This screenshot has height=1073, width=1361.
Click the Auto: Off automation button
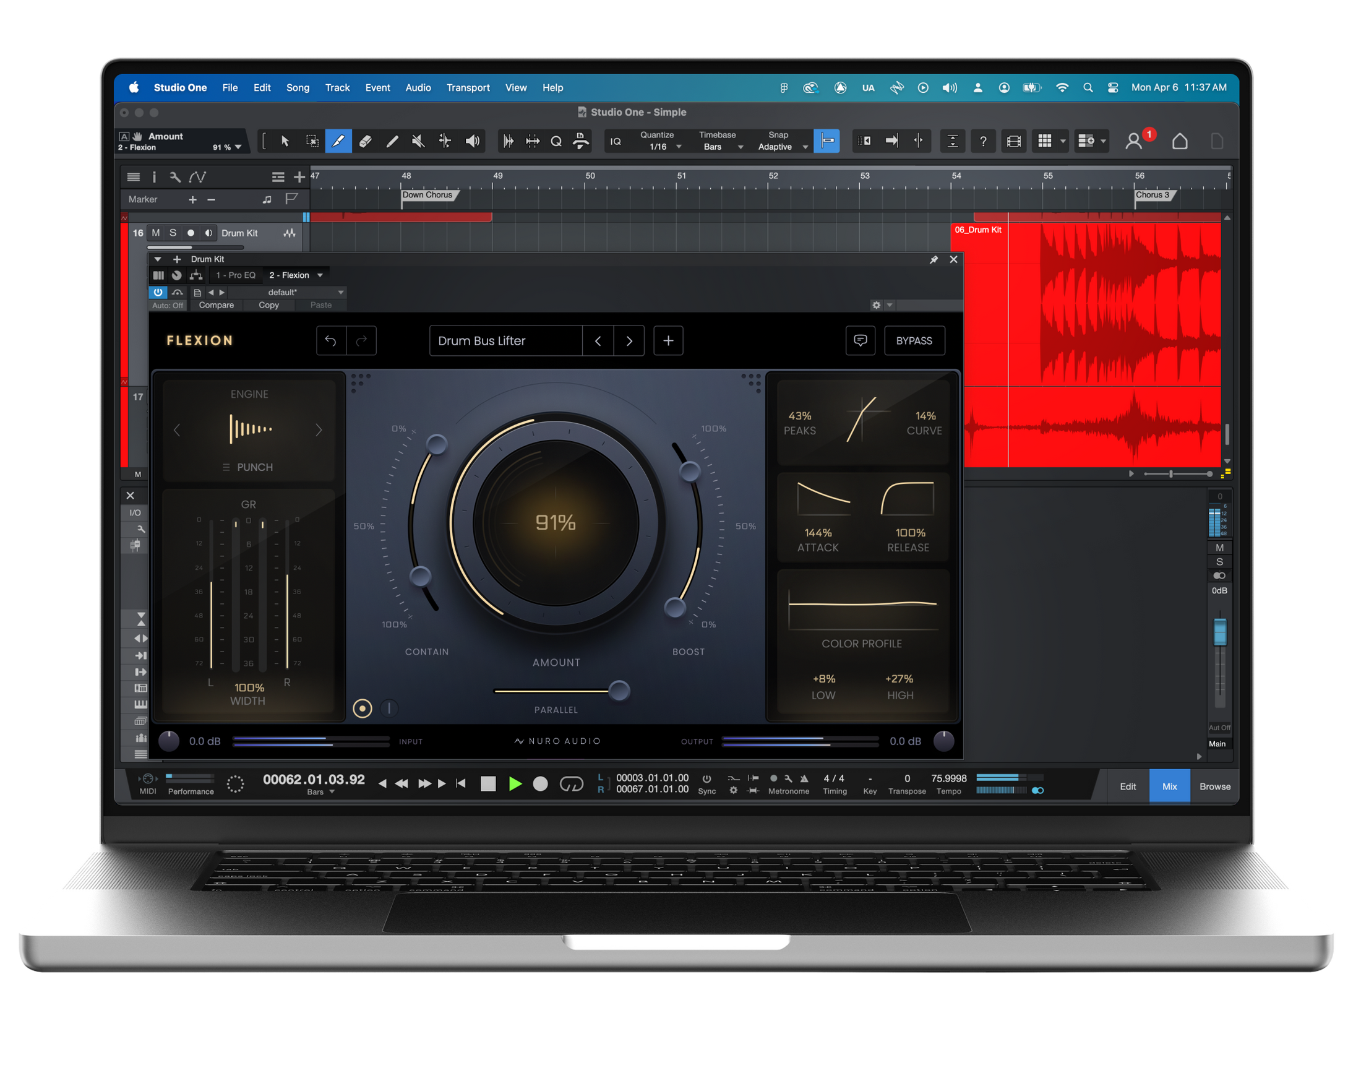[168, 305]
